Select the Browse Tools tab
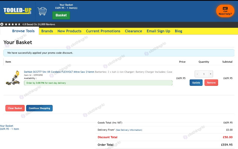 tap(23, 31)
